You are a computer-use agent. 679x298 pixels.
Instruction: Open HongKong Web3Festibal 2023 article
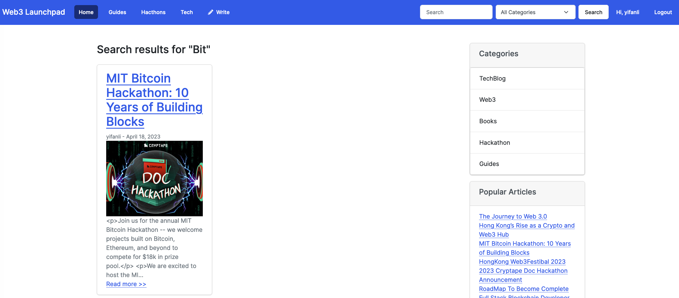[522, 262]
